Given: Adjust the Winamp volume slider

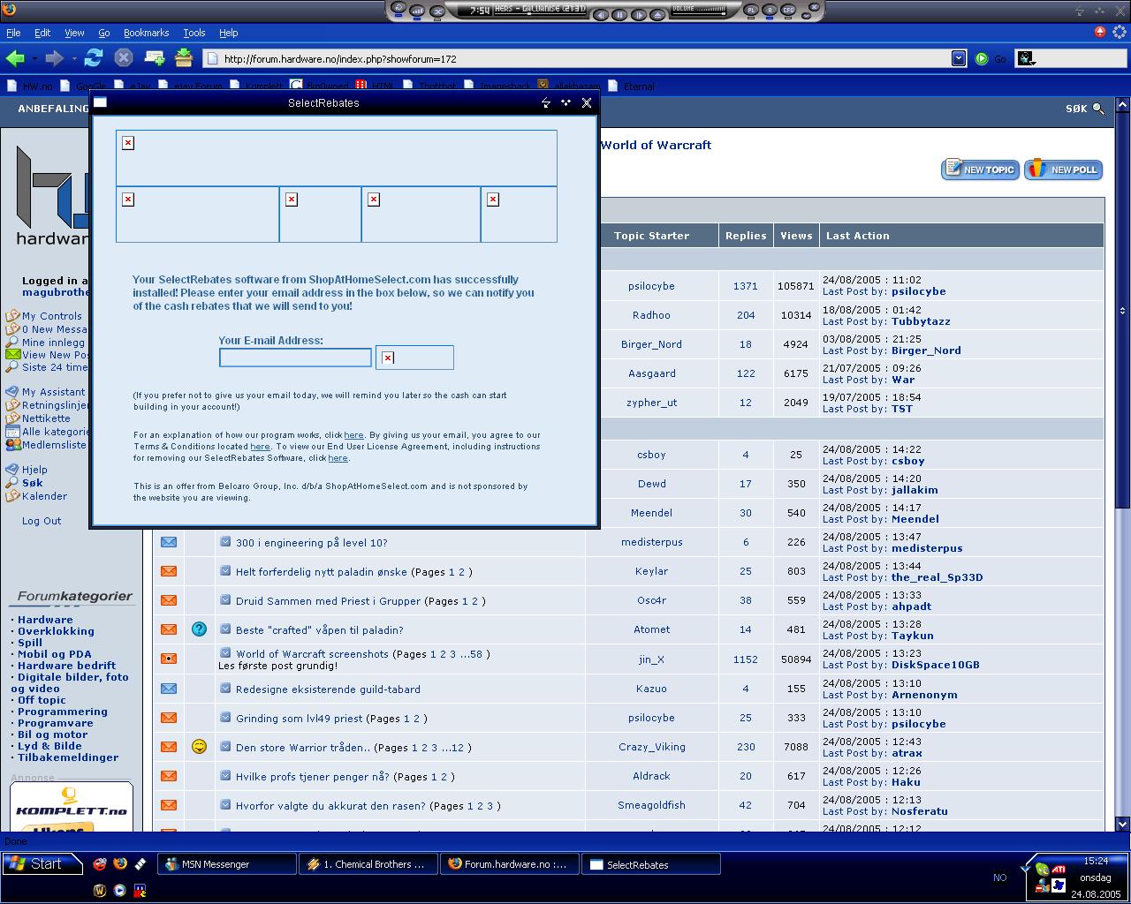Looking at the screenshot, I should point(699,14).
